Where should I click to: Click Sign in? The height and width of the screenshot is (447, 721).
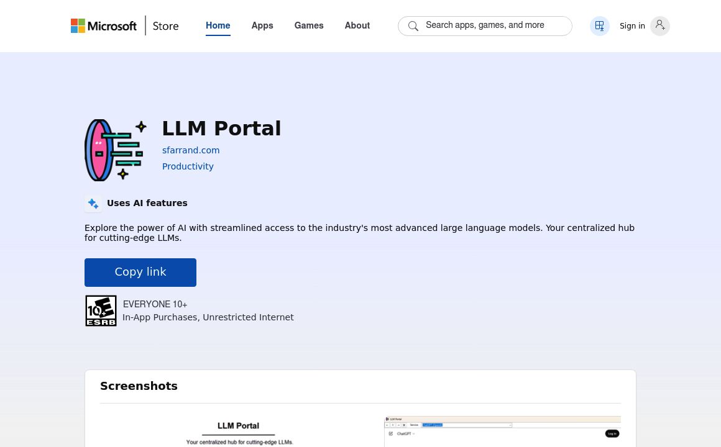pyautogui.click(x=632, y=25)
